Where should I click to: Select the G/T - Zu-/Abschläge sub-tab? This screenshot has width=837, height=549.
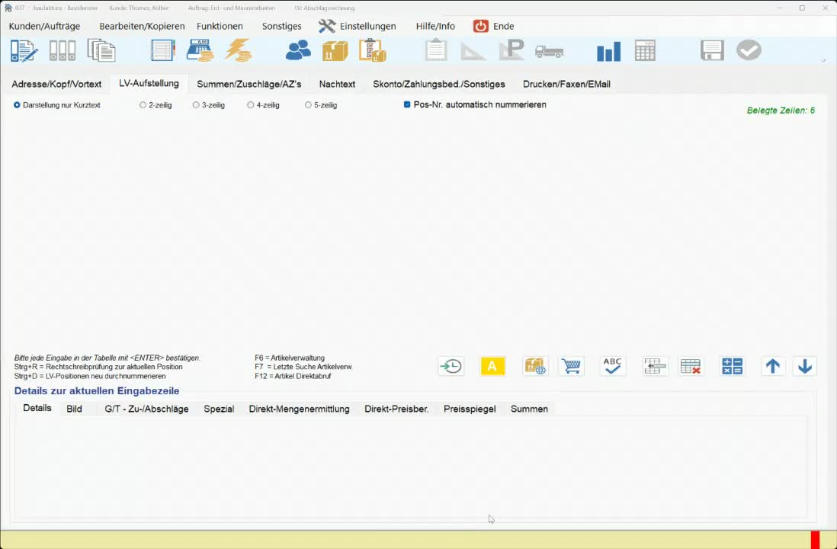tap(147, 409)
